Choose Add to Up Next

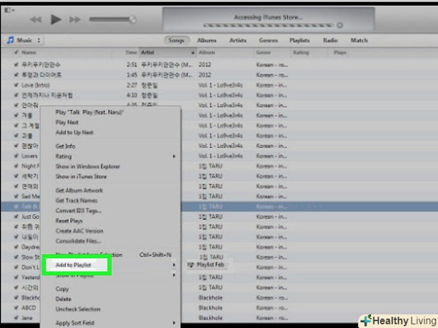point(75,133)
